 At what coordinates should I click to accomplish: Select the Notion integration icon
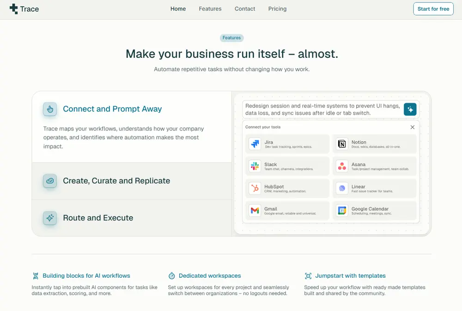pos(342,144)
